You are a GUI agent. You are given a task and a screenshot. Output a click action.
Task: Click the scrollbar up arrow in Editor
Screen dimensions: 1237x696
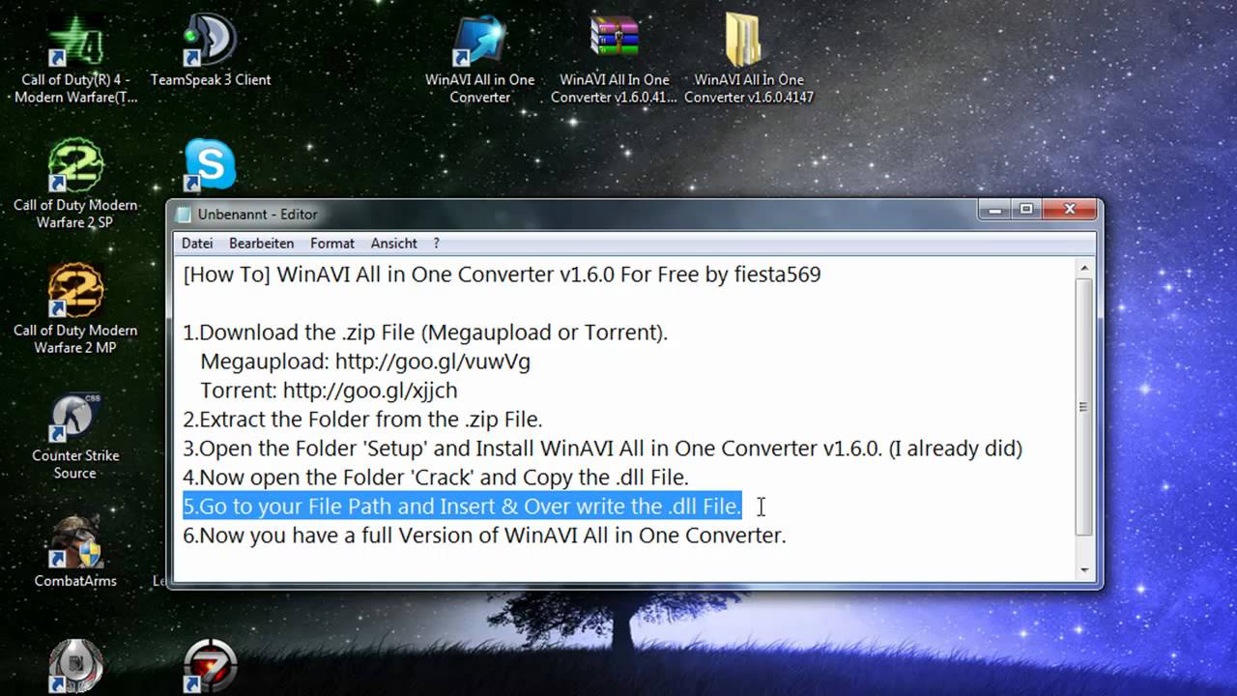click(x=1084, y=268)
